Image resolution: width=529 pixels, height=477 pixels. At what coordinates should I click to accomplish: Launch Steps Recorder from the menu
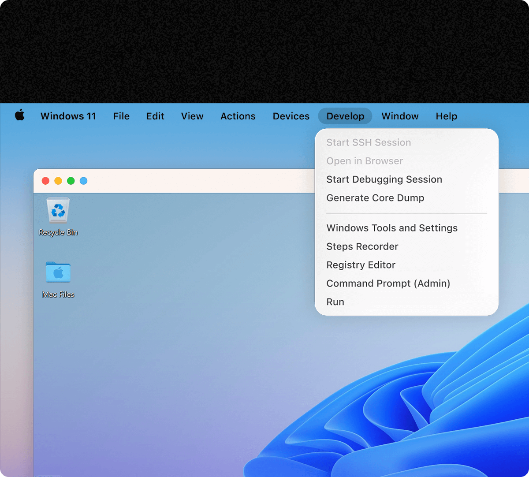[362, 246]
